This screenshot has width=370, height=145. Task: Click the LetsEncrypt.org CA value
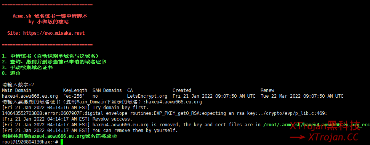147,96
